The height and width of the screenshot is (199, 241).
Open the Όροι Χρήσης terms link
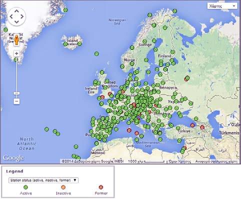[180, 161]
